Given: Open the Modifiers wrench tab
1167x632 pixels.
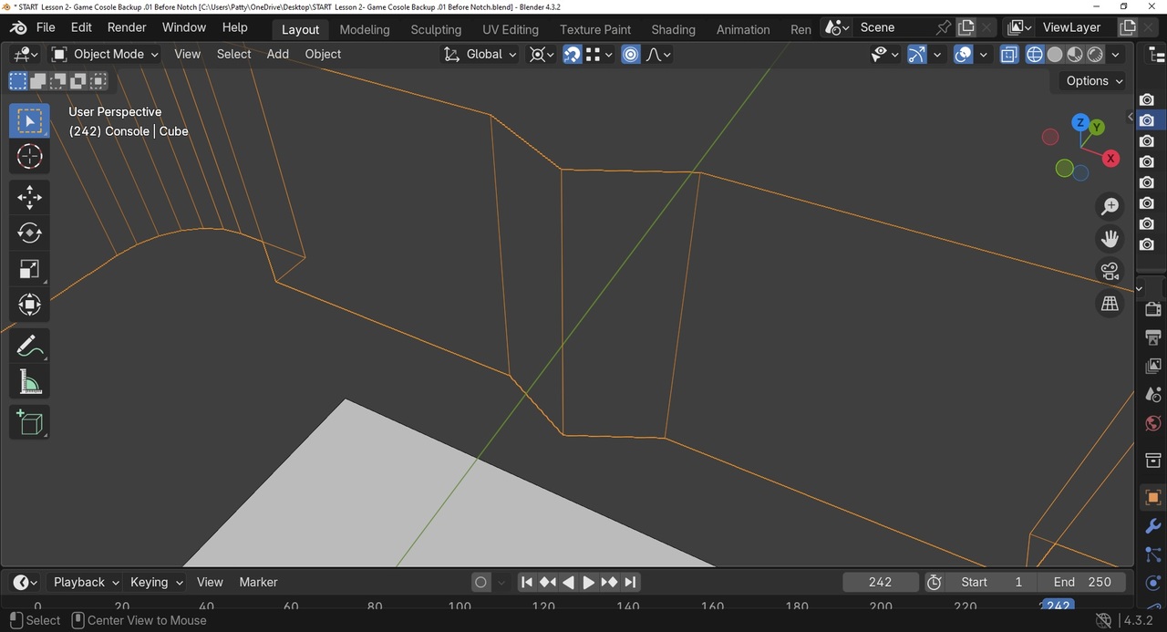Looking at the screenshot, I should [1152, 526].
